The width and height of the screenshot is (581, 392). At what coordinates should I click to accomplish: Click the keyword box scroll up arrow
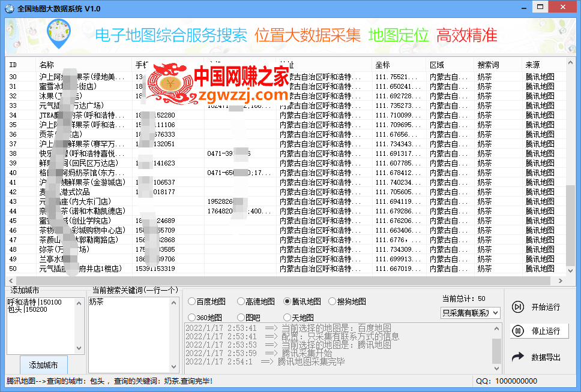tap(173, 303)
